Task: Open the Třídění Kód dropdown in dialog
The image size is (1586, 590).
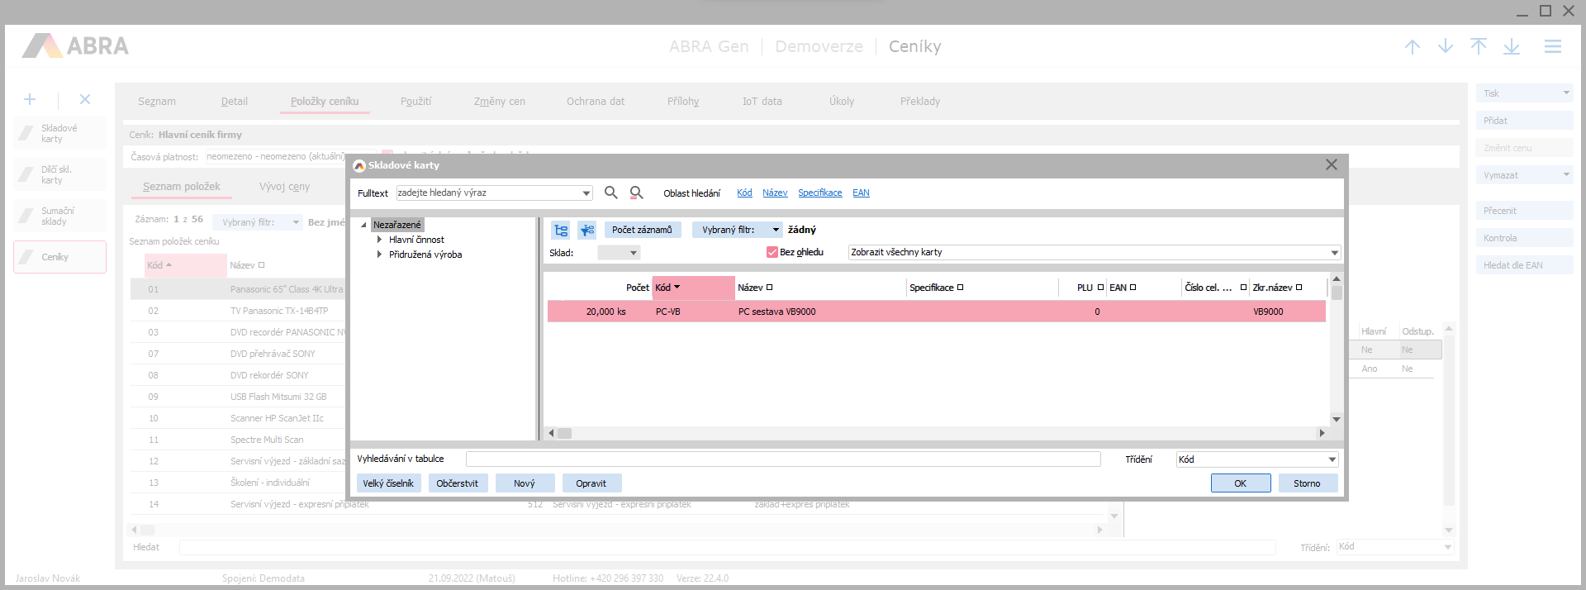Action: [x=1332, y=459]
